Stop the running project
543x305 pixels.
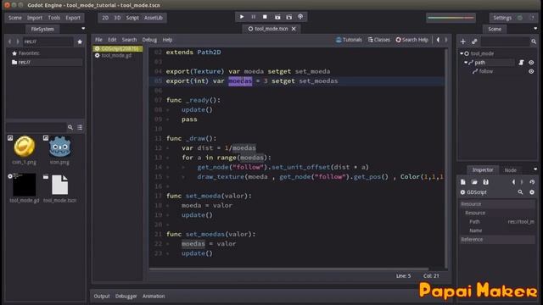[x=265, y=17]
